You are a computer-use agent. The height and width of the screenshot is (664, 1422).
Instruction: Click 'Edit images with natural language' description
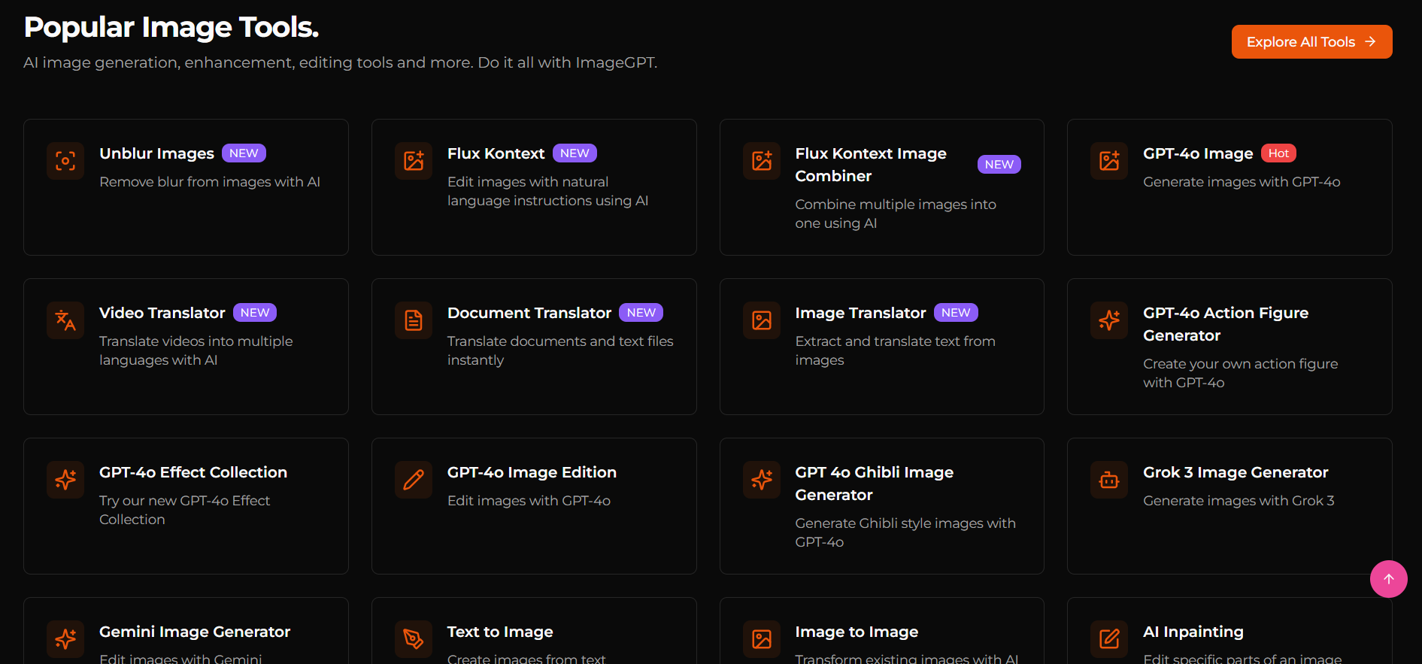[x=547, y=191]
